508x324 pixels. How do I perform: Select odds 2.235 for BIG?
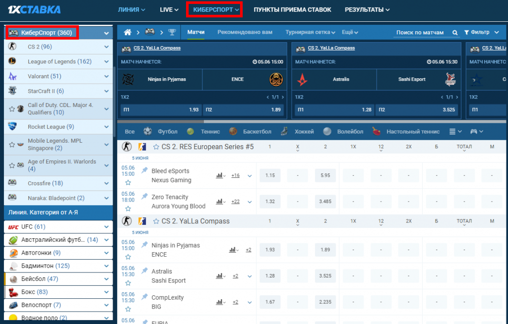[x=325, y=302]
